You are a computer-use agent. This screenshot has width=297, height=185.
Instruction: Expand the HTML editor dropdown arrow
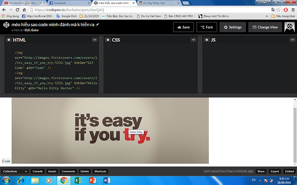(94, 40)
